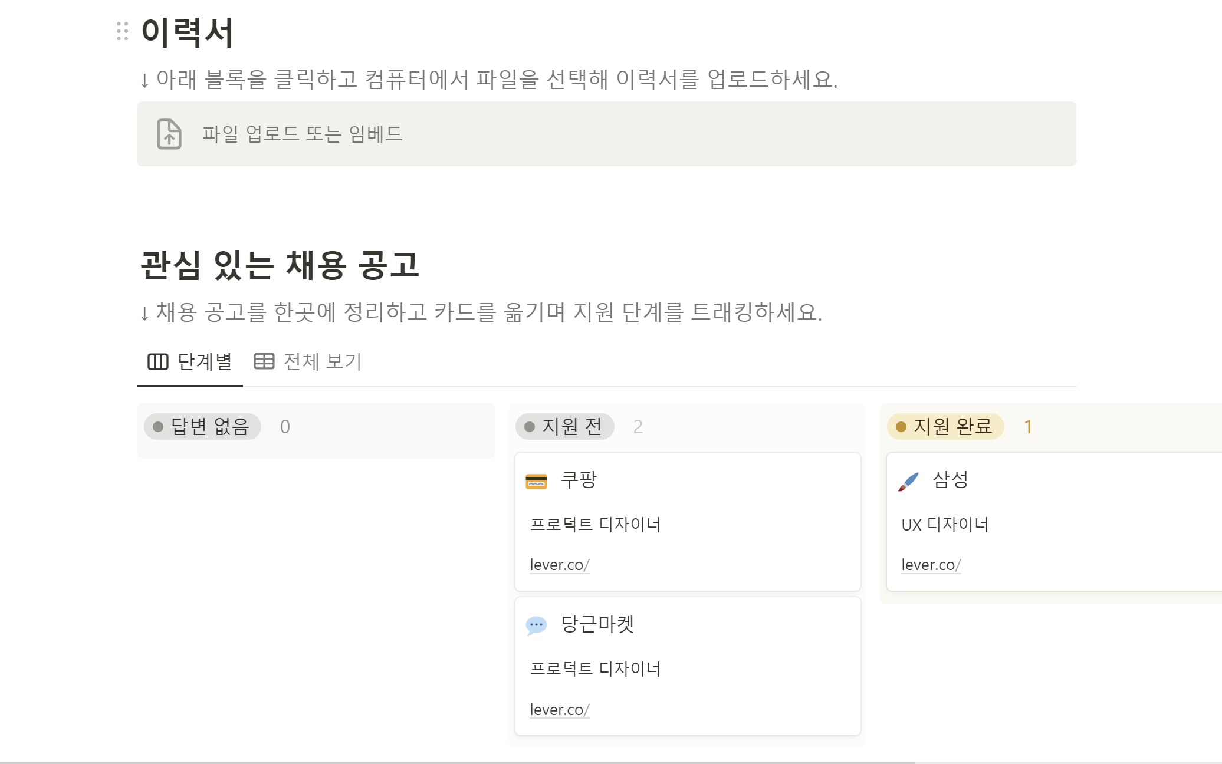Open the lever.co link on 삼성 card

[x=931, y=565]
